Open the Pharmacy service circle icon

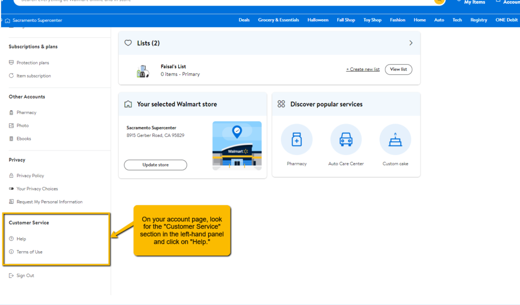[x=297, y=140]
